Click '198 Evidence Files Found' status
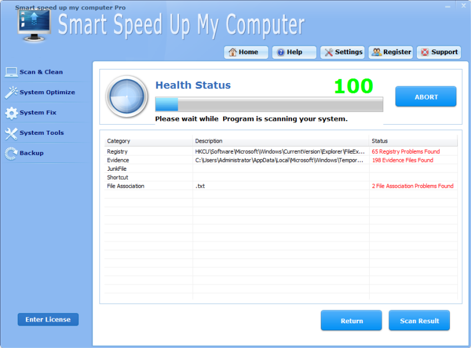This screenshot has width=471, height=348. click(403, 160)
